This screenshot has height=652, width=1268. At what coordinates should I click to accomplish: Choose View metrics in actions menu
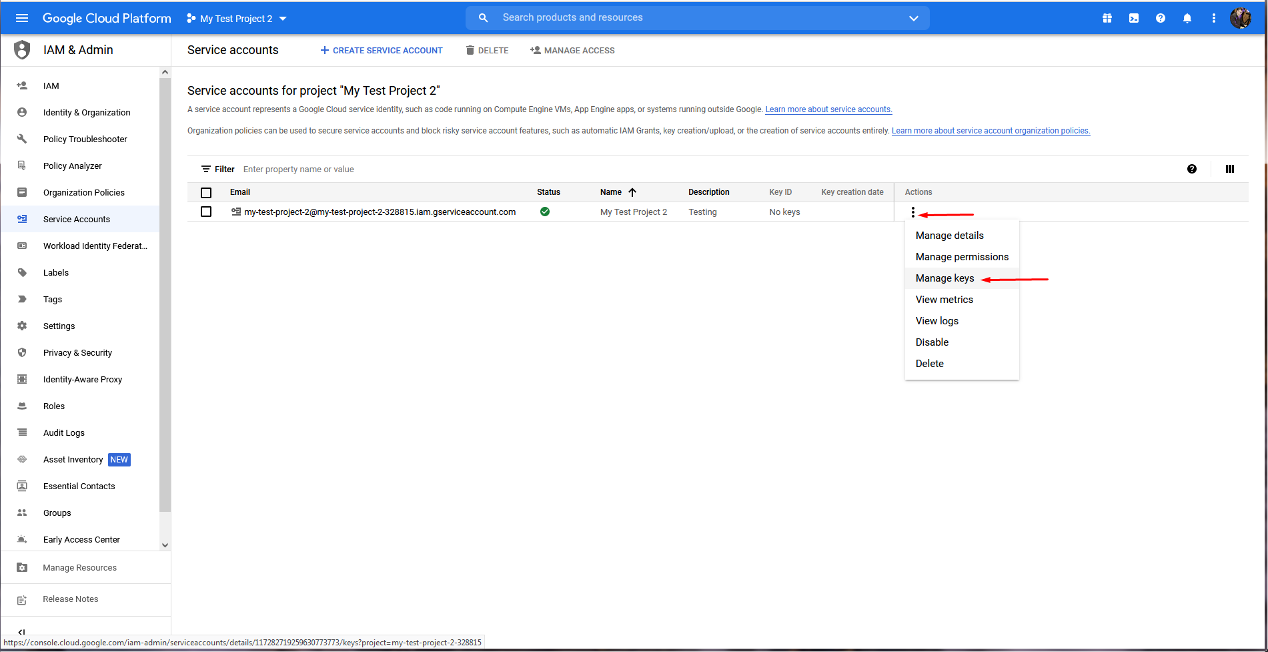(962, 300)
